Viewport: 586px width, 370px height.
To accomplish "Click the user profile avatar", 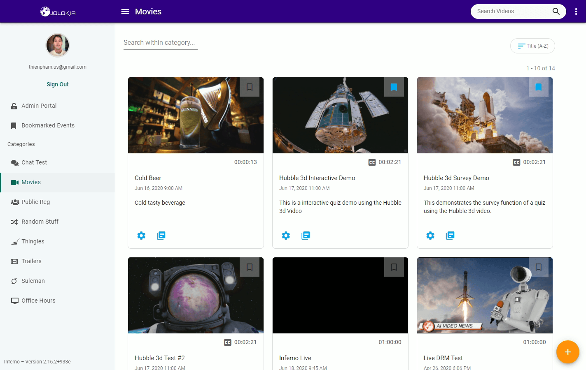I will 58,45.
